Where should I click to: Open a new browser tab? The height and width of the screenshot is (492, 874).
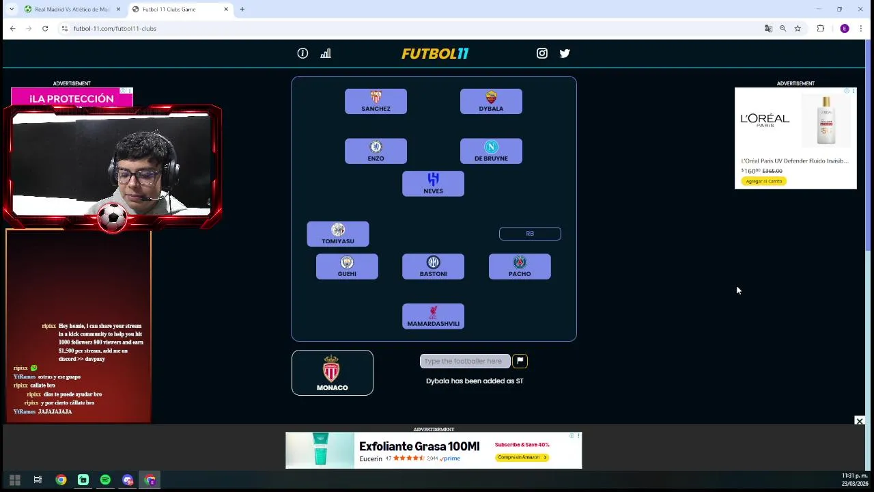242,9
